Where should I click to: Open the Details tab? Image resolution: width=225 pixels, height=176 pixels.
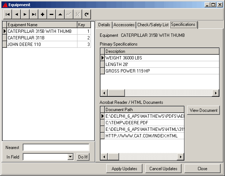pyautogui.click(x=104, y=25)
